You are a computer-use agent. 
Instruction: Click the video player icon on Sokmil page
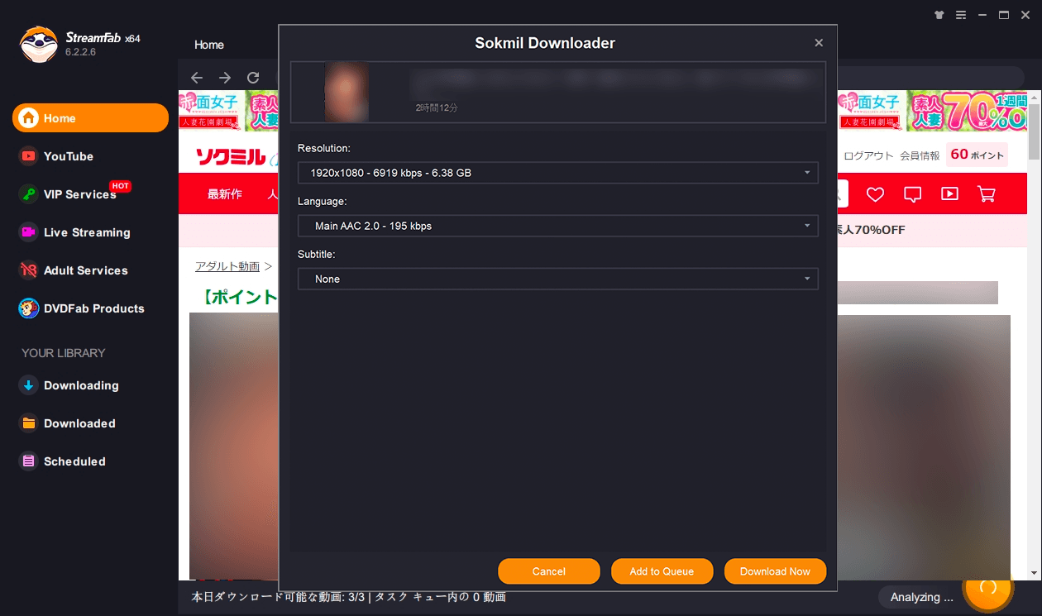[x=949, y=194]
